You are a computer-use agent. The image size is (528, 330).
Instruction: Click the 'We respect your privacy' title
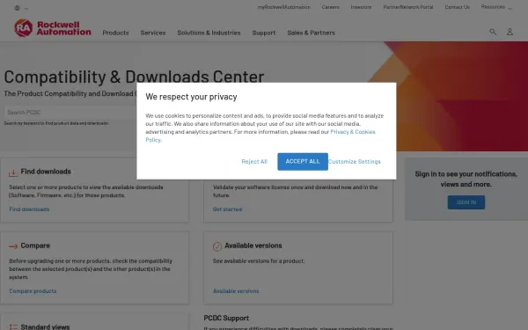191,97
